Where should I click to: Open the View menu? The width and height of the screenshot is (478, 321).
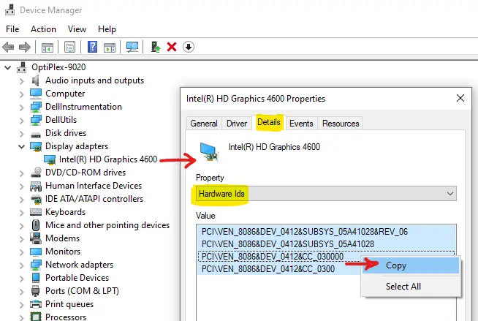77,29
